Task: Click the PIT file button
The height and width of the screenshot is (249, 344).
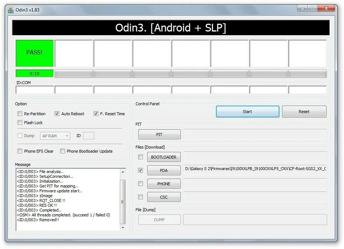Action: click(159, 134)
